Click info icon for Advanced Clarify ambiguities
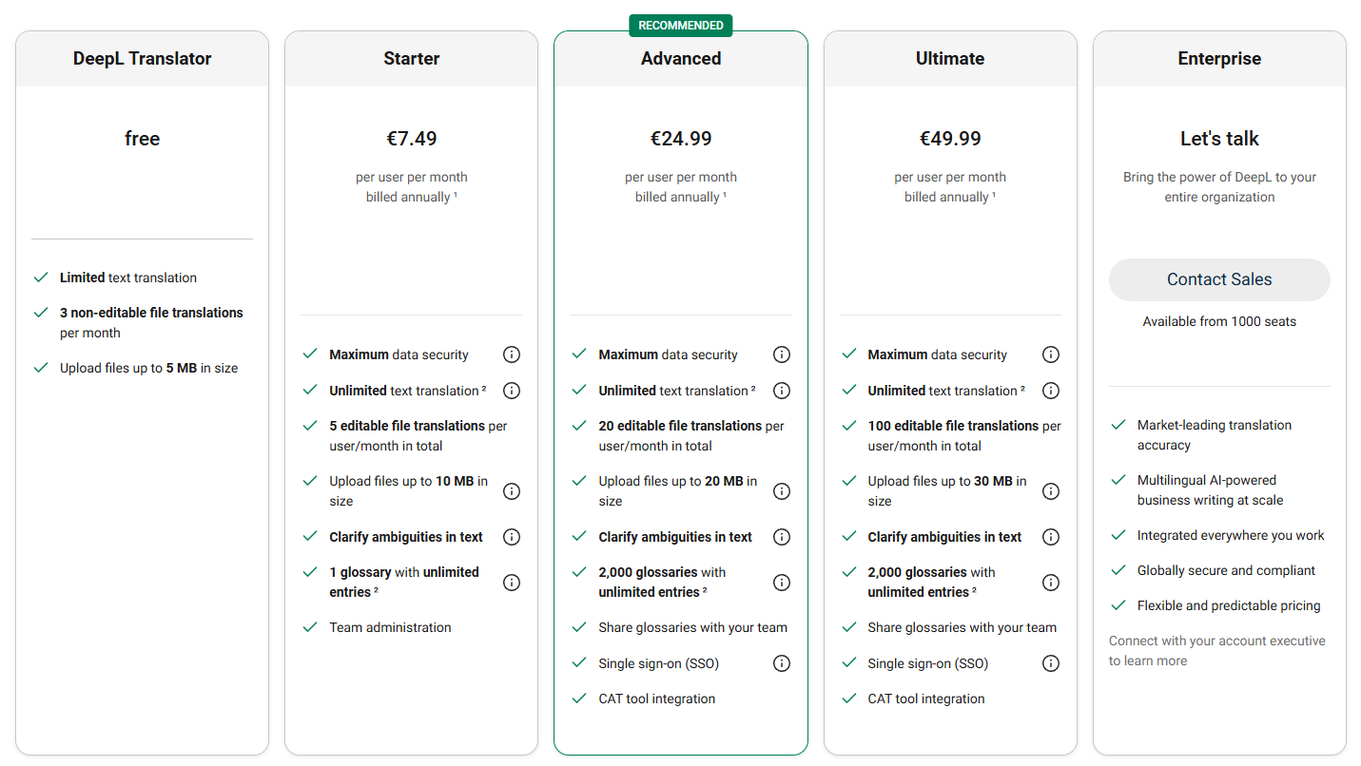Image resolution: width=1361 pixels, height=766 pixels. point(782,537)
